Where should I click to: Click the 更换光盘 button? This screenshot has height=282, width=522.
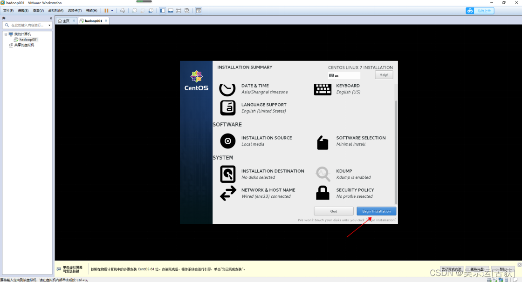tap(477, 269)
